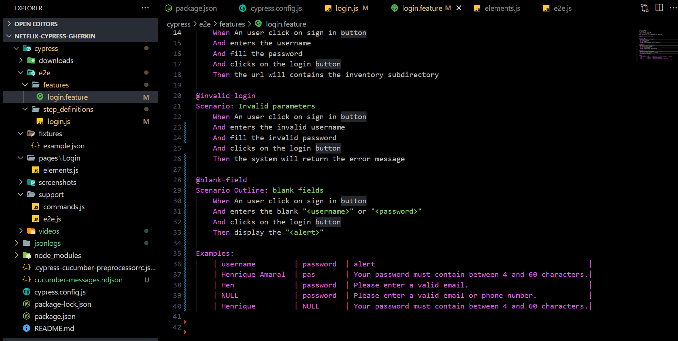The height and width of the screenshot is (341, 678).
Task: Open the editor More Actions ellipsis menu
Action: (x=674, y=7)
